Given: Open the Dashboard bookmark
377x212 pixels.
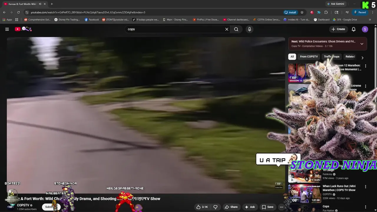Looking at the screenshot, I should [x=322, y=20].
